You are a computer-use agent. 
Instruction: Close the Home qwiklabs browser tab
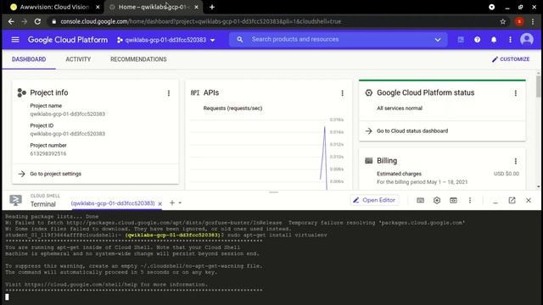196,7
